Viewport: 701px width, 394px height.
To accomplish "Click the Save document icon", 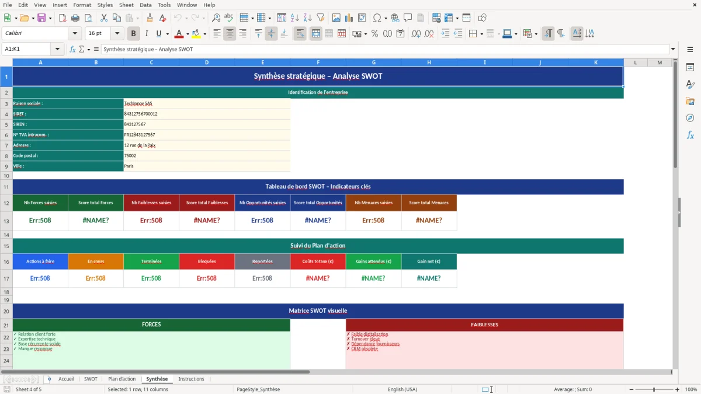I will (x=41, y=18).
